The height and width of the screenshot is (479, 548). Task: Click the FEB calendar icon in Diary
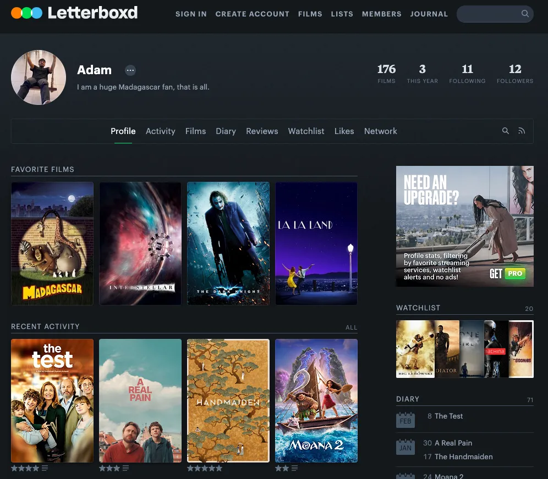405,420
